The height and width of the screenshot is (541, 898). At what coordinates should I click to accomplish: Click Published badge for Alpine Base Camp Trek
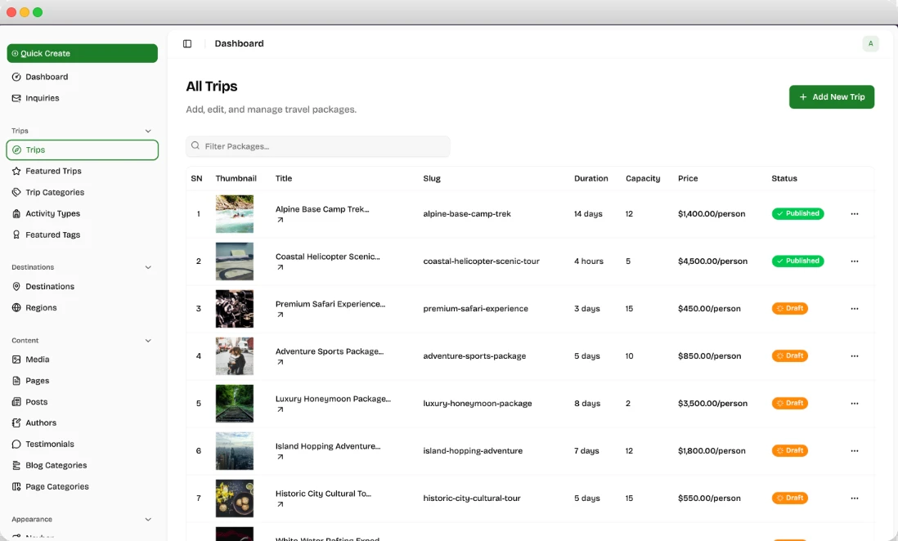tap(797, 213)
